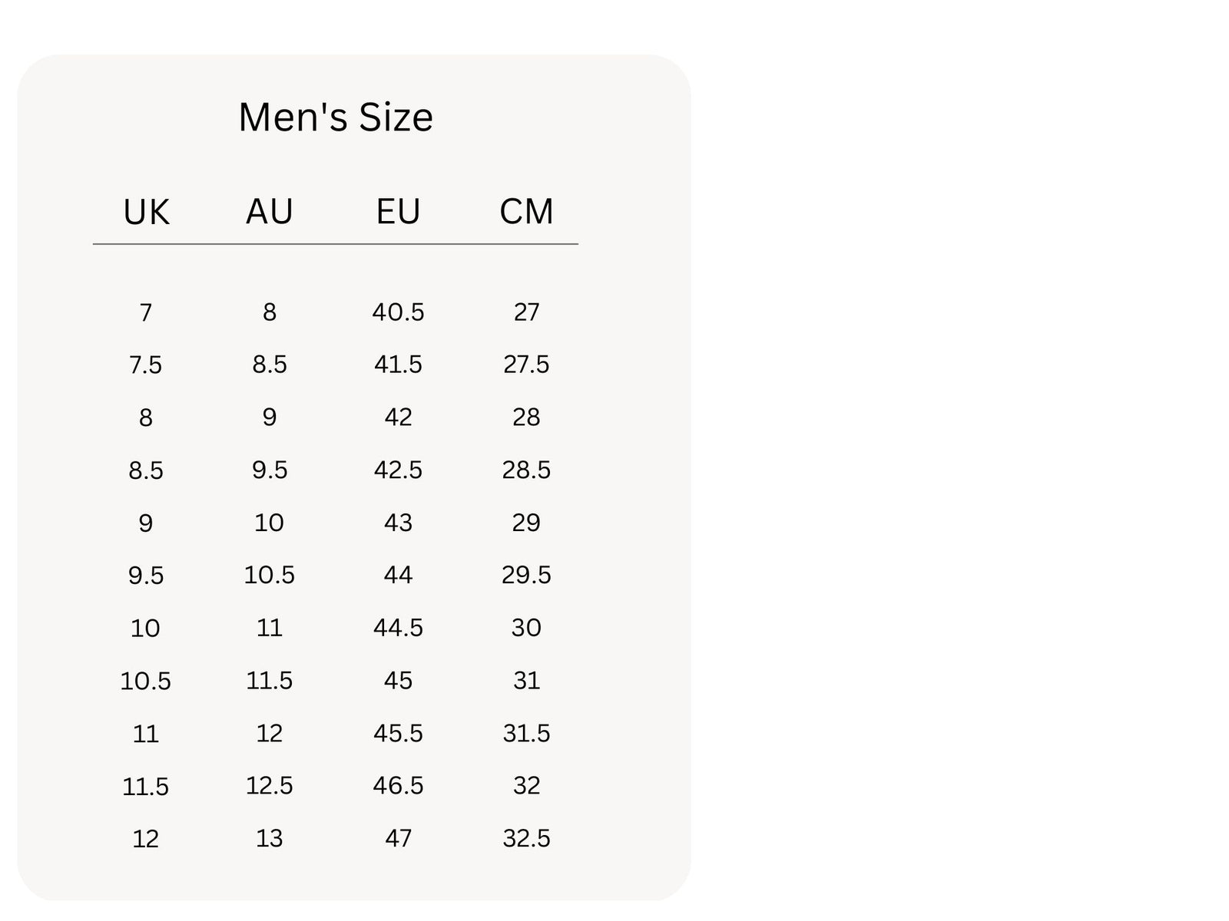1229x921 pixels.
Task: Select EU size 42.5 cell
Action: point(398,470)
